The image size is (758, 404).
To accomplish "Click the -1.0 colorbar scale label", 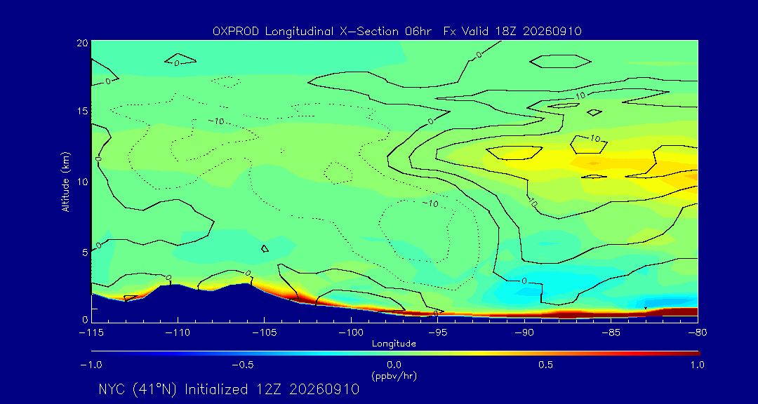I will point(91,365).
